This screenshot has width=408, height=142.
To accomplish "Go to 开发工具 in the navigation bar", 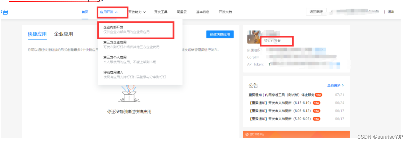I will (x=161, y=12).
